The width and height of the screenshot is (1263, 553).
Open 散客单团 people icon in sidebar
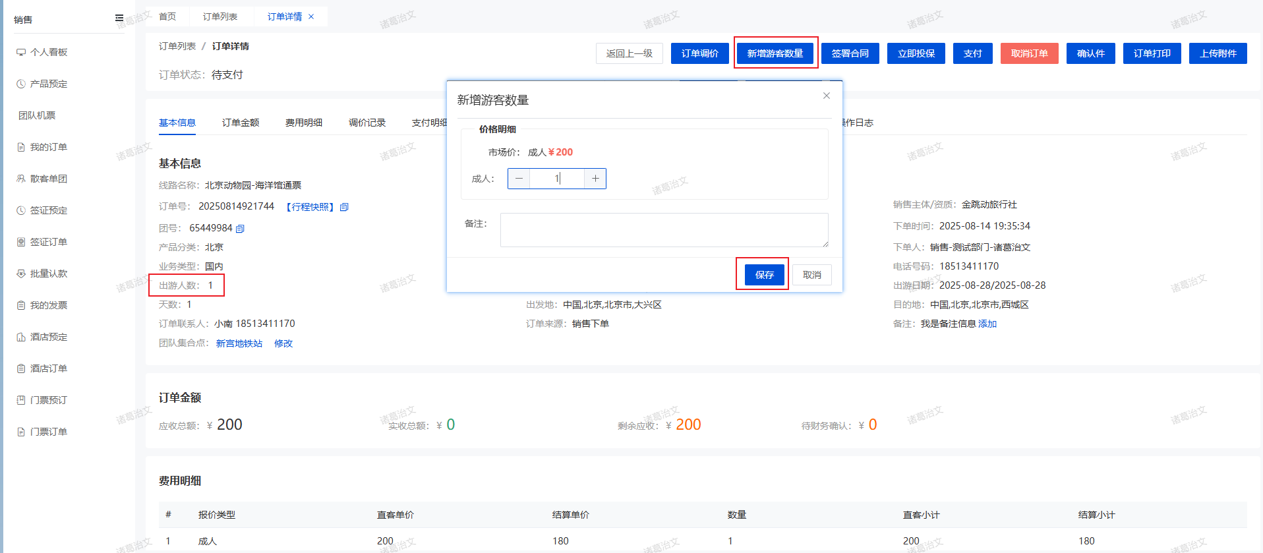pos(21,179)
